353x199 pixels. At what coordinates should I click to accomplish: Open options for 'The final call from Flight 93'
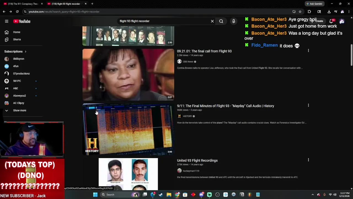(308, 51)
